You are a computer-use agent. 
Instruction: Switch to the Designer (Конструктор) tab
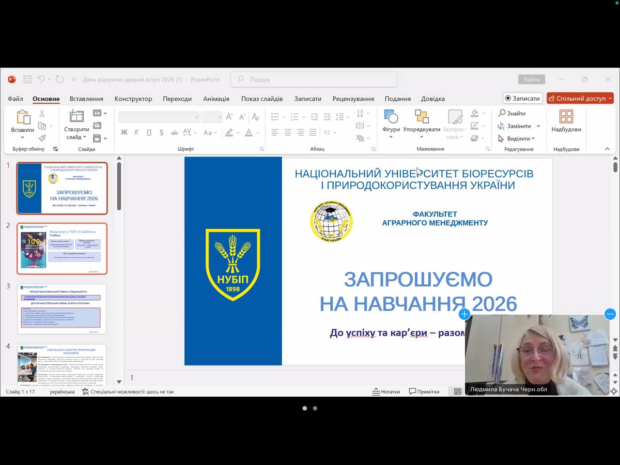click(x=133, y=99)
